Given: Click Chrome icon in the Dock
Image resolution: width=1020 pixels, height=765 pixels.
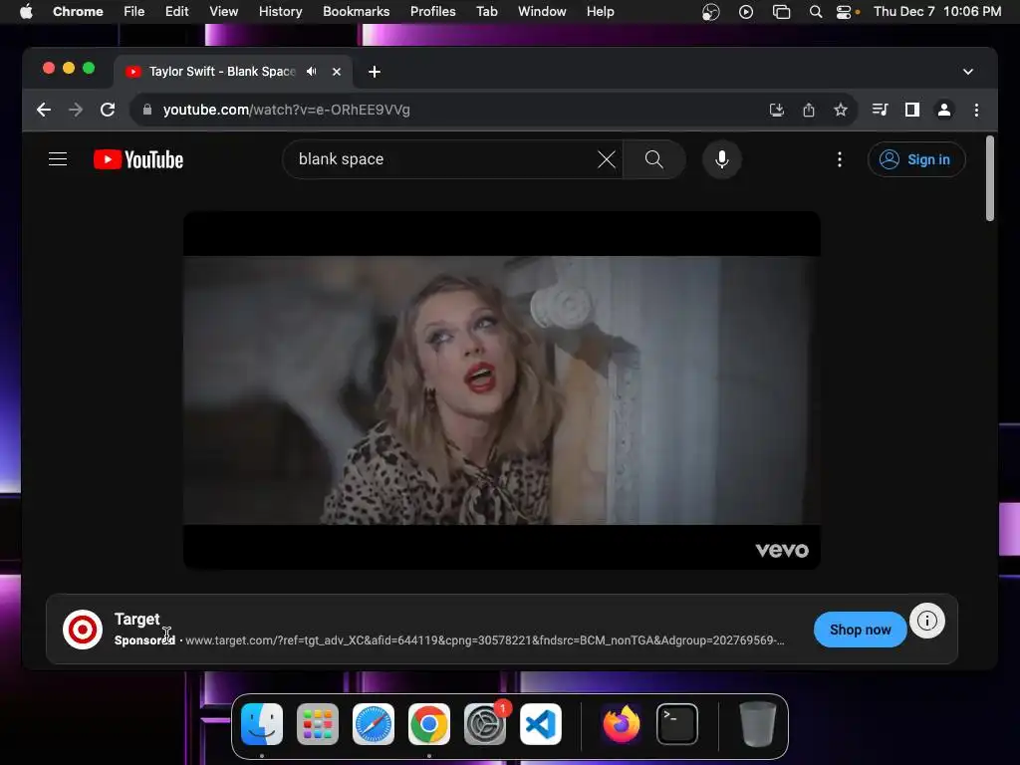Looking at the screenshot, I should tap(428, 724).
